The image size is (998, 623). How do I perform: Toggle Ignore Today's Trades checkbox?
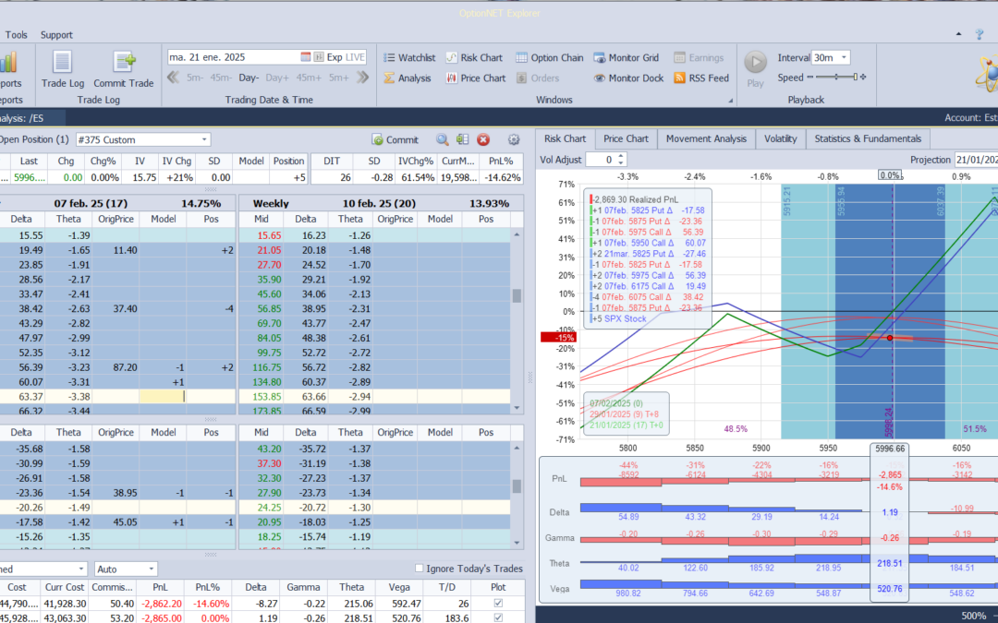pos(419,569)
